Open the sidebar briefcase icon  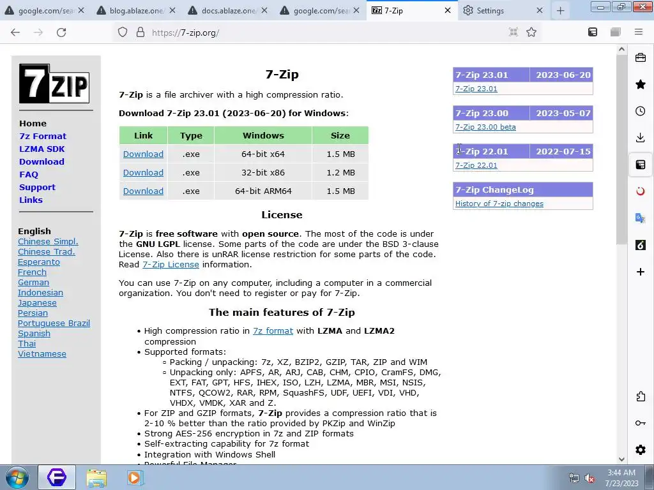pyautogui.click(x=640, y=58)
